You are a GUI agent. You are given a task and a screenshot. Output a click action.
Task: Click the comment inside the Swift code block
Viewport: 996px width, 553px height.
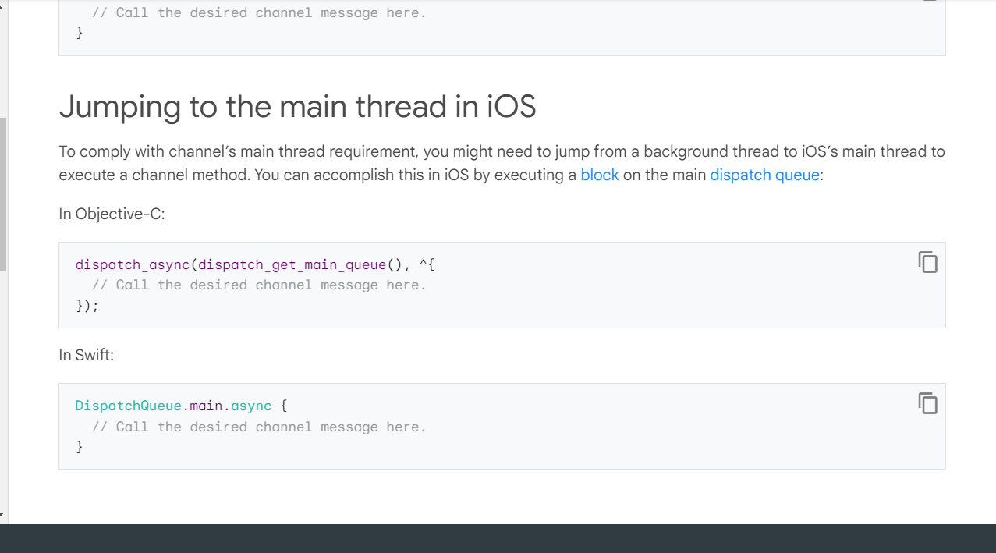pos(260,427)
